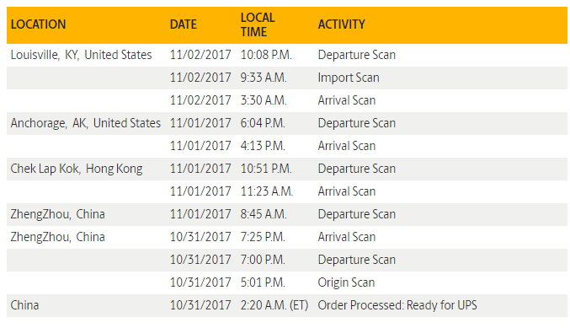
Task: Select the 10:08 P.M. time cell
Action: 266,55
